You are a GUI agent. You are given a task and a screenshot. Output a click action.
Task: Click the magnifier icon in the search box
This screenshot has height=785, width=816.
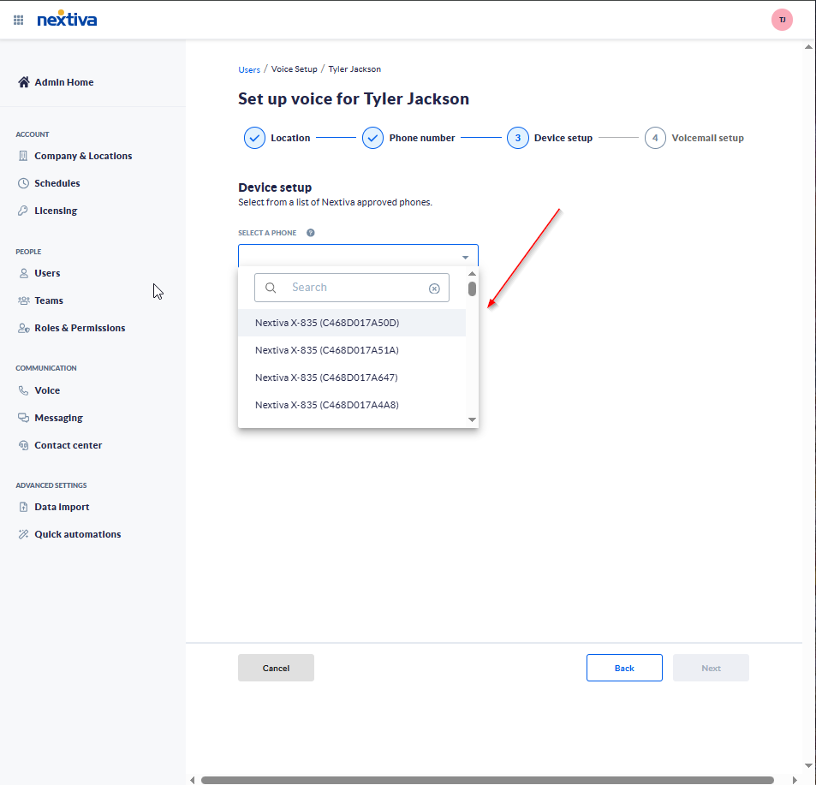tap(271, 288)
